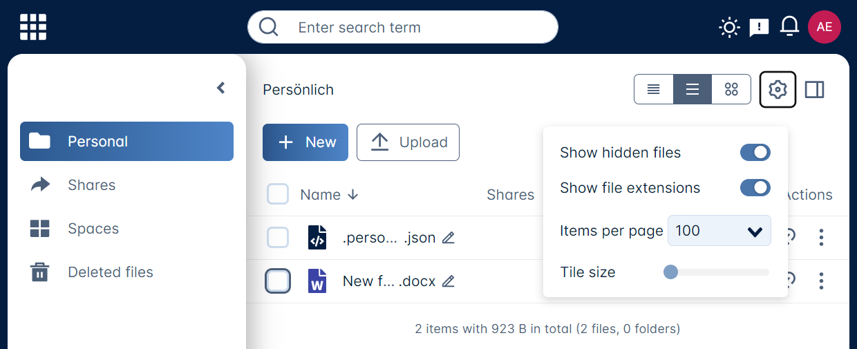
Task: Turn off Show file extensions switch
Action: tap(755, 188)
